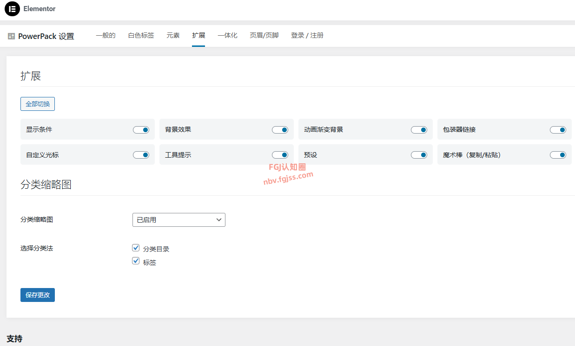Click the 保存更改 button
575x346 pixels.
coord(38,295)
